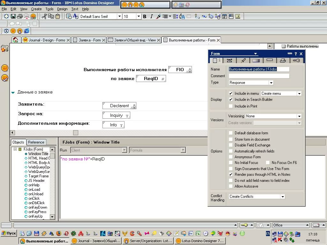The image size is (327, 245).
Task: Open the Design menu
Action: click(x=62, y=9)
